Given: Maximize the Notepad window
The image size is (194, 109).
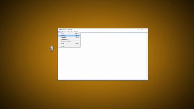Looking at the screenshot, I should pos(142,30).
